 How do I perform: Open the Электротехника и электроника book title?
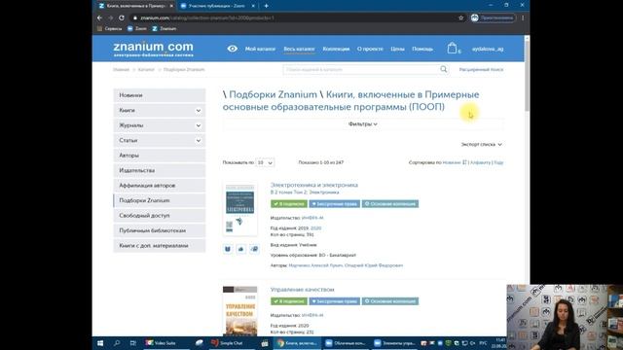[x=313, y=185]
